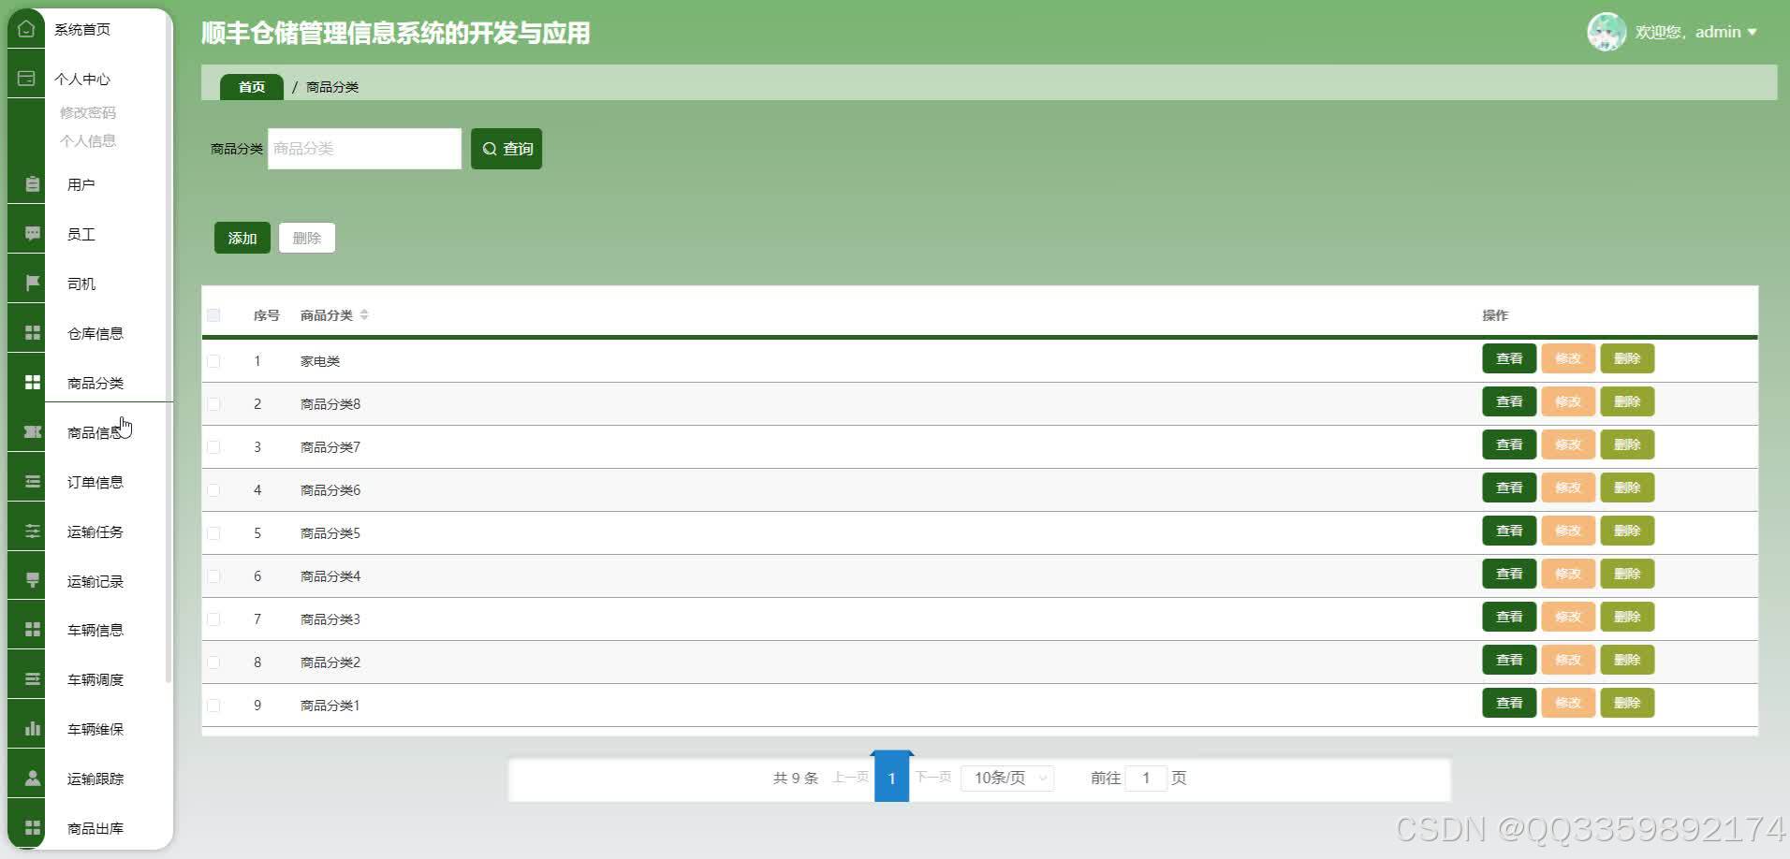Viewport: 1790px width, 859px height.
Task: Click 上一页 pagination link
Action: pyautogui.click(x=850, y=778)
